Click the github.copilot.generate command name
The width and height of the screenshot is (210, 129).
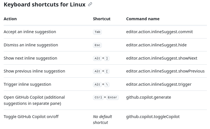tap(148, 97)
